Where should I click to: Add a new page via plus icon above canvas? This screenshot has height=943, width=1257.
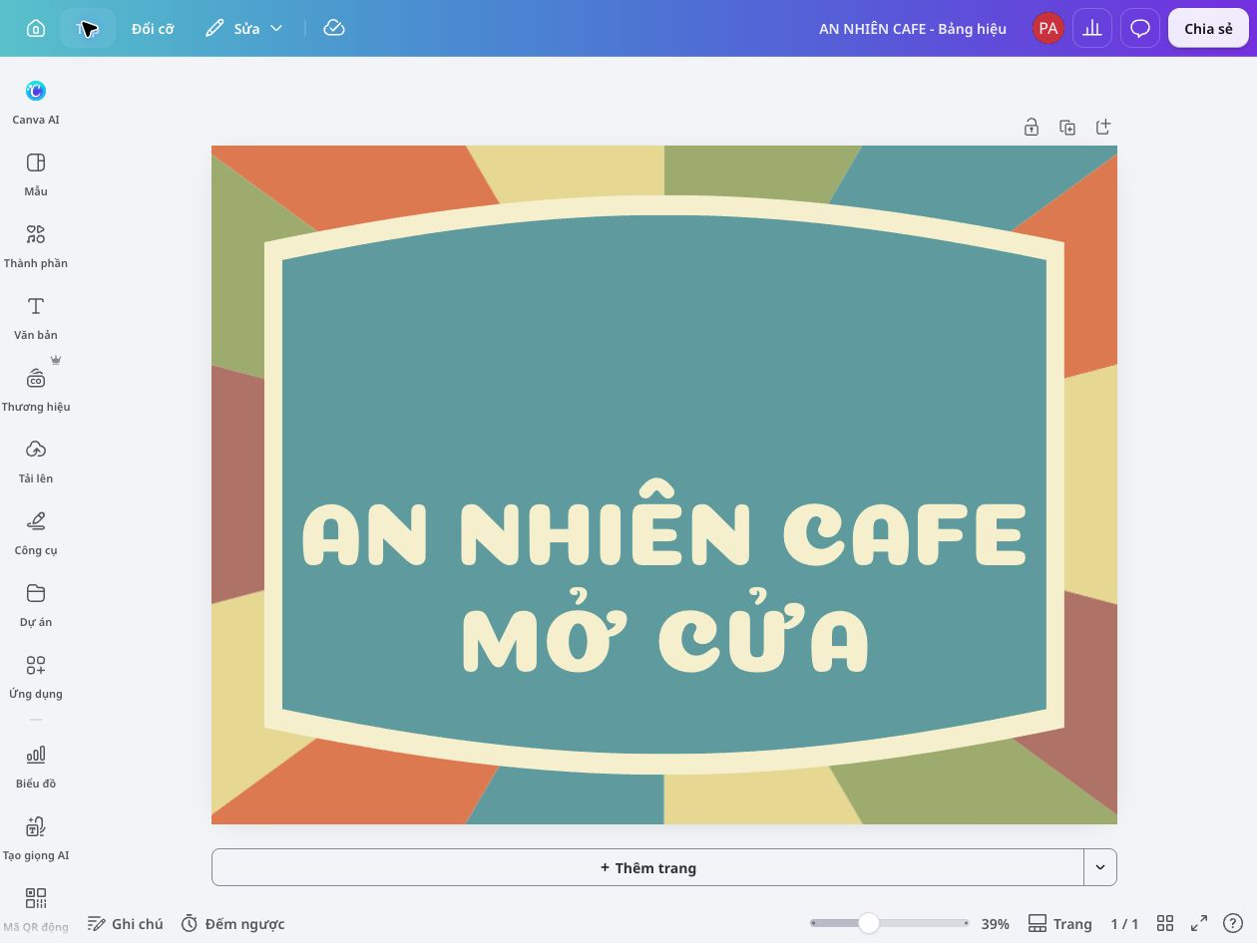[1102, 127]
